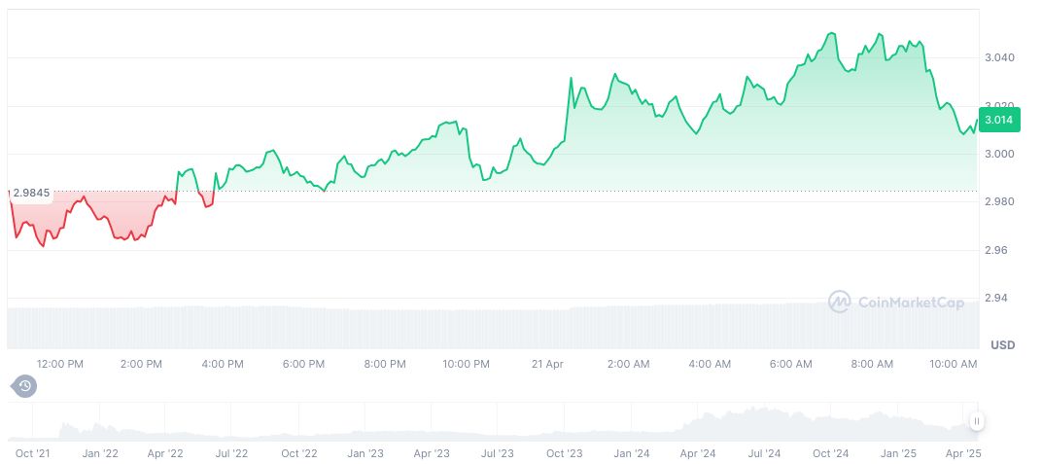
Task: Click the green 3.014 current price tag
Action: [999, 120]
